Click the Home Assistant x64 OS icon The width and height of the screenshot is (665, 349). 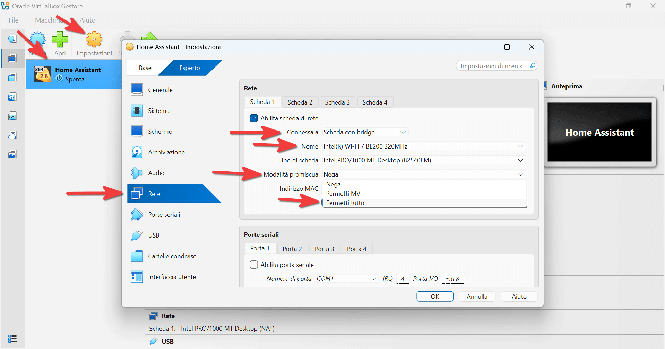pyautogui.click(x=43, y=74)
